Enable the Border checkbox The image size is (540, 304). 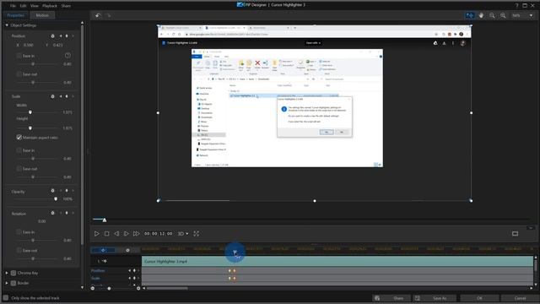[13, 283]
